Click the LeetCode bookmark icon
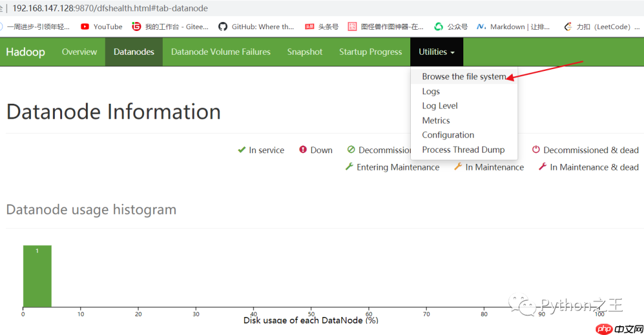Image resolution: width=644 pixels, height=335 pixels. 568,27
